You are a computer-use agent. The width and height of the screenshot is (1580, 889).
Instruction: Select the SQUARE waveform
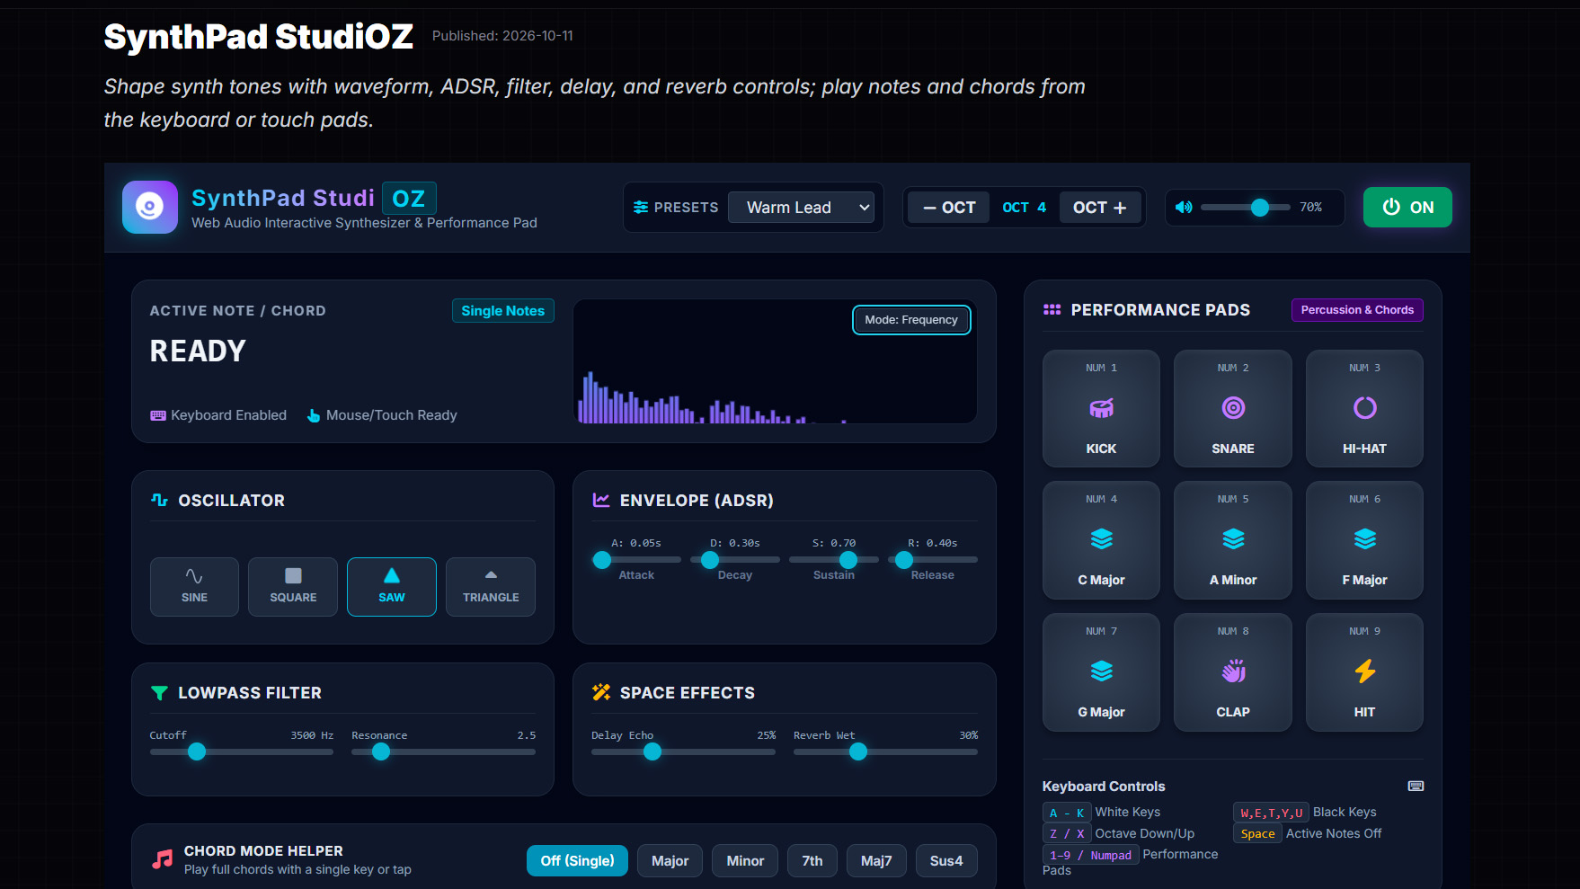pos(293,587)
